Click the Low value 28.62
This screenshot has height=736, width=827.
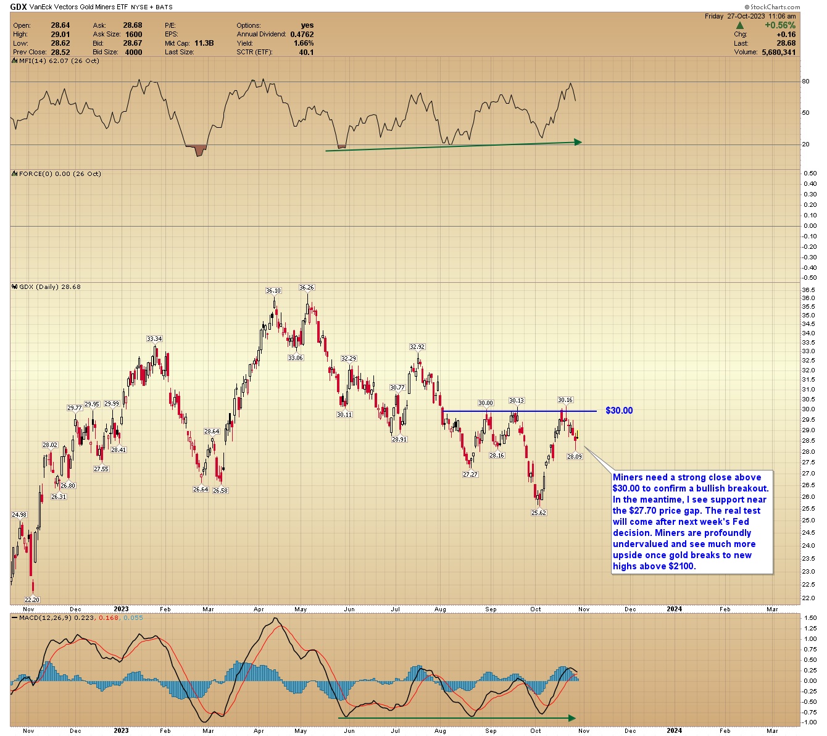[x=59, y=43]
